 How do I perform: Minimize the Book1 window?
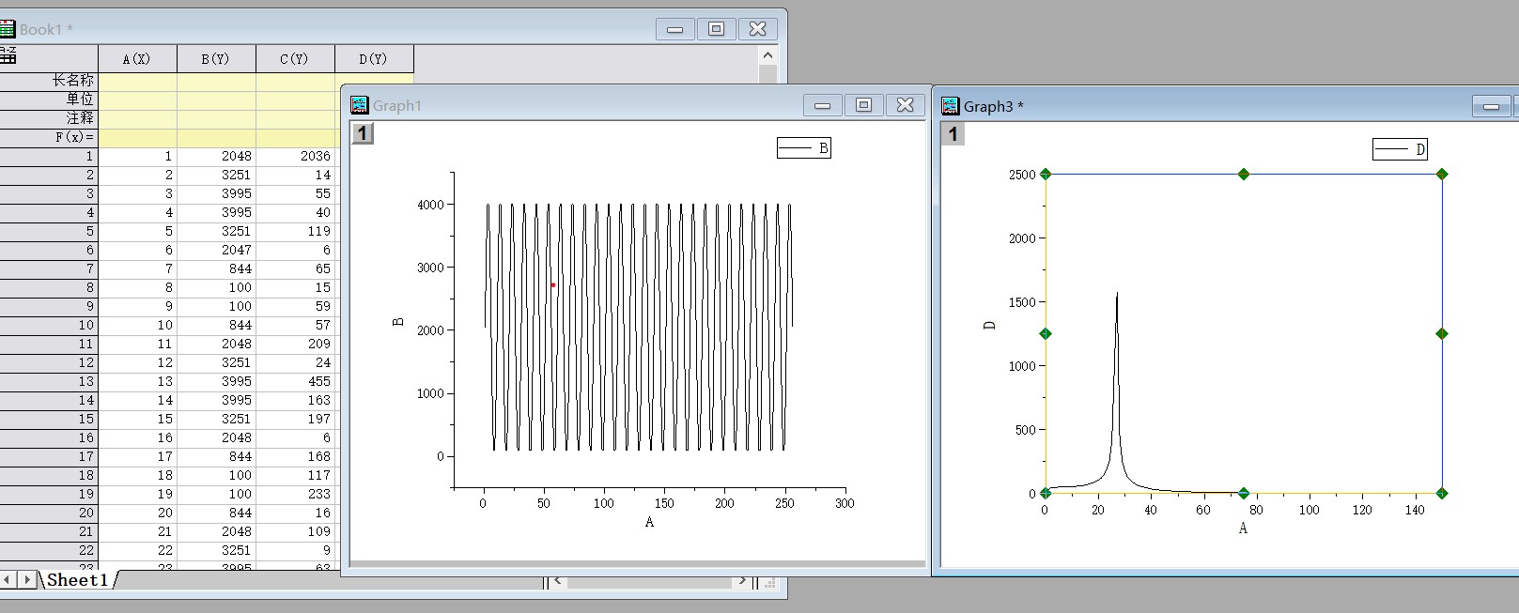[x=674, y=29]
